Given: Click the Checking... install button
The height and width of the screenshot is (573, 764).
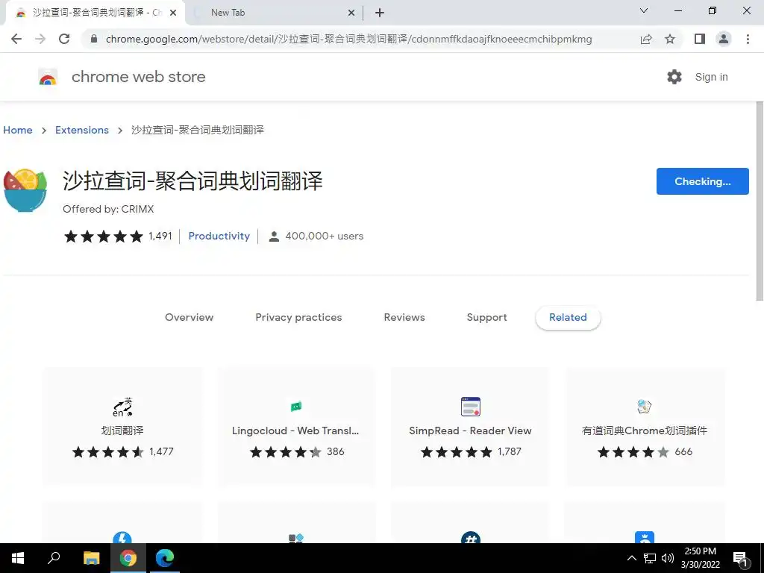Looking at the screenshot, I should pos(702,181).
